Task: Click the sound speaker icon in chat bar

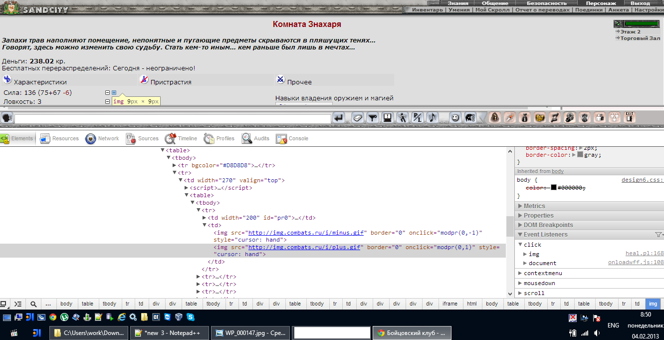Action: (x=432, y=118)
